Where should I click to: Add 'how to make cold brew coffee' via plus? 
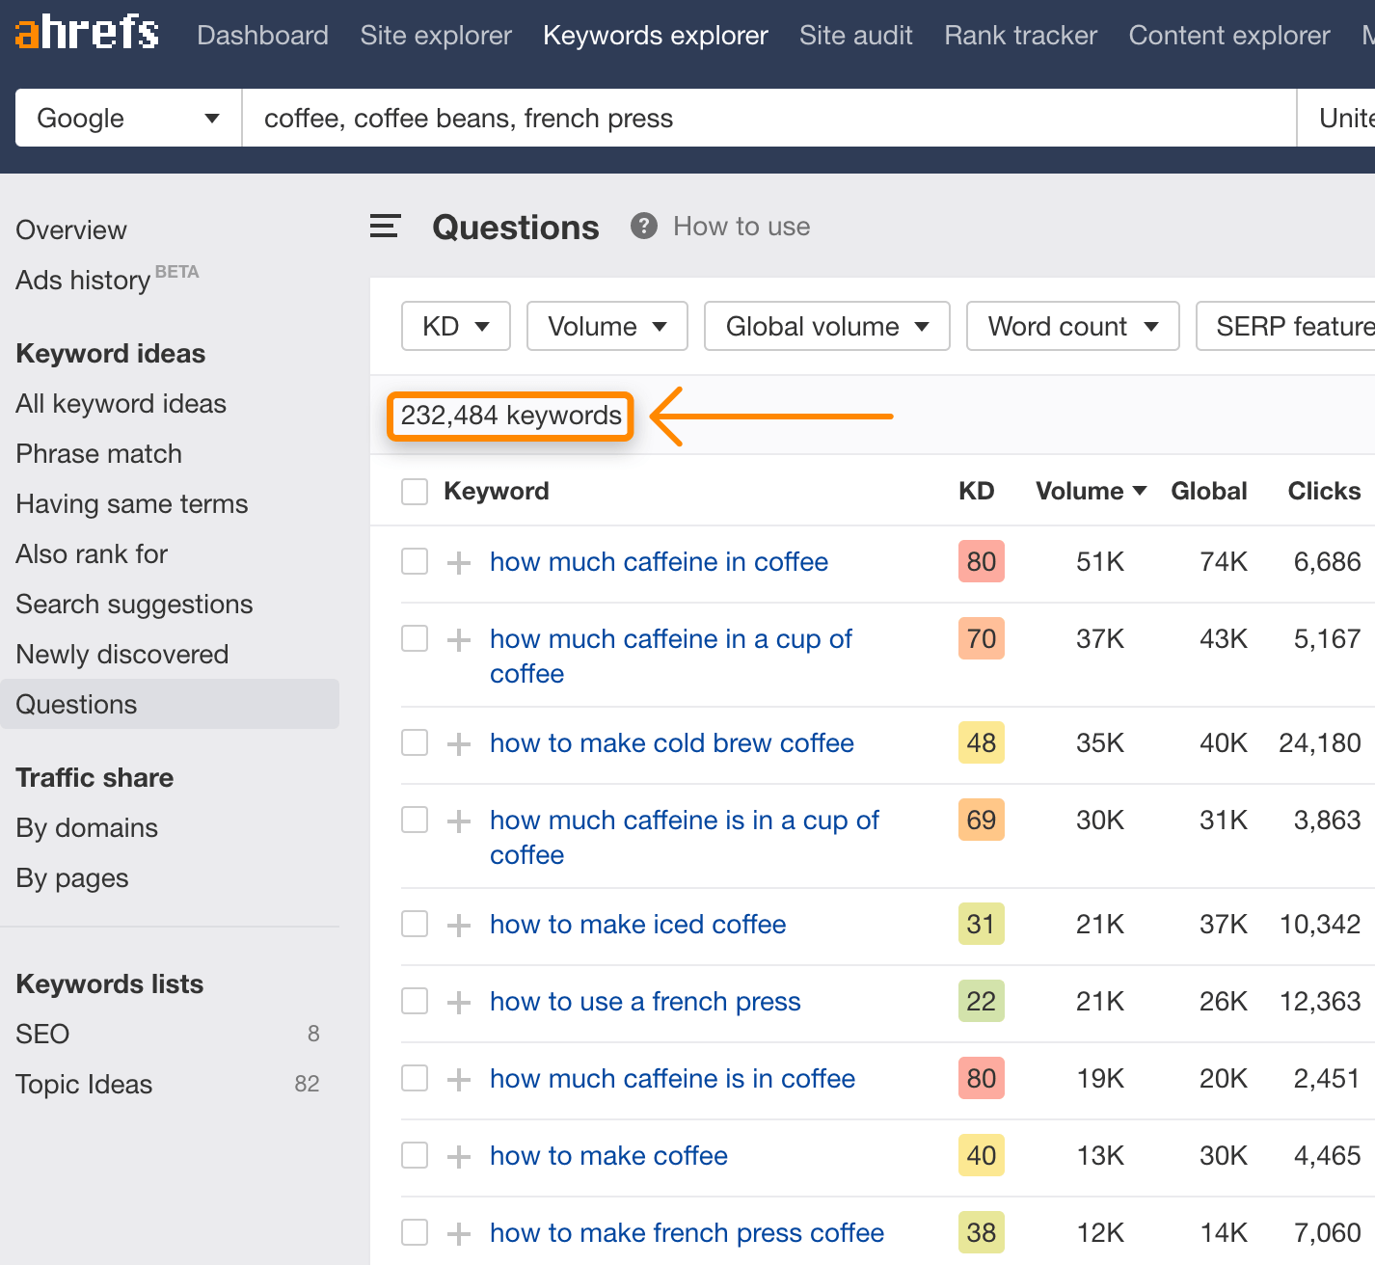pyautogui.click(x=459, y=743)
